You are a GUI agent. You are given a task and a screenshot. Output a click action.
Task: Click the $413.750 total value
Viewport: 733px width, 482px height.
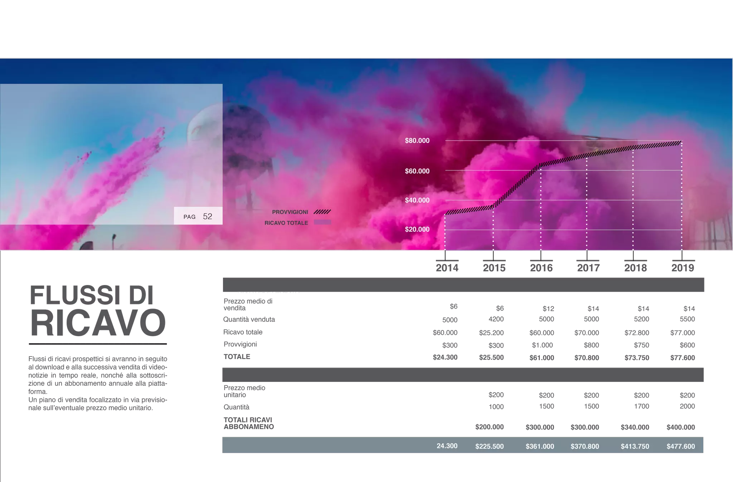click(635, 446)
